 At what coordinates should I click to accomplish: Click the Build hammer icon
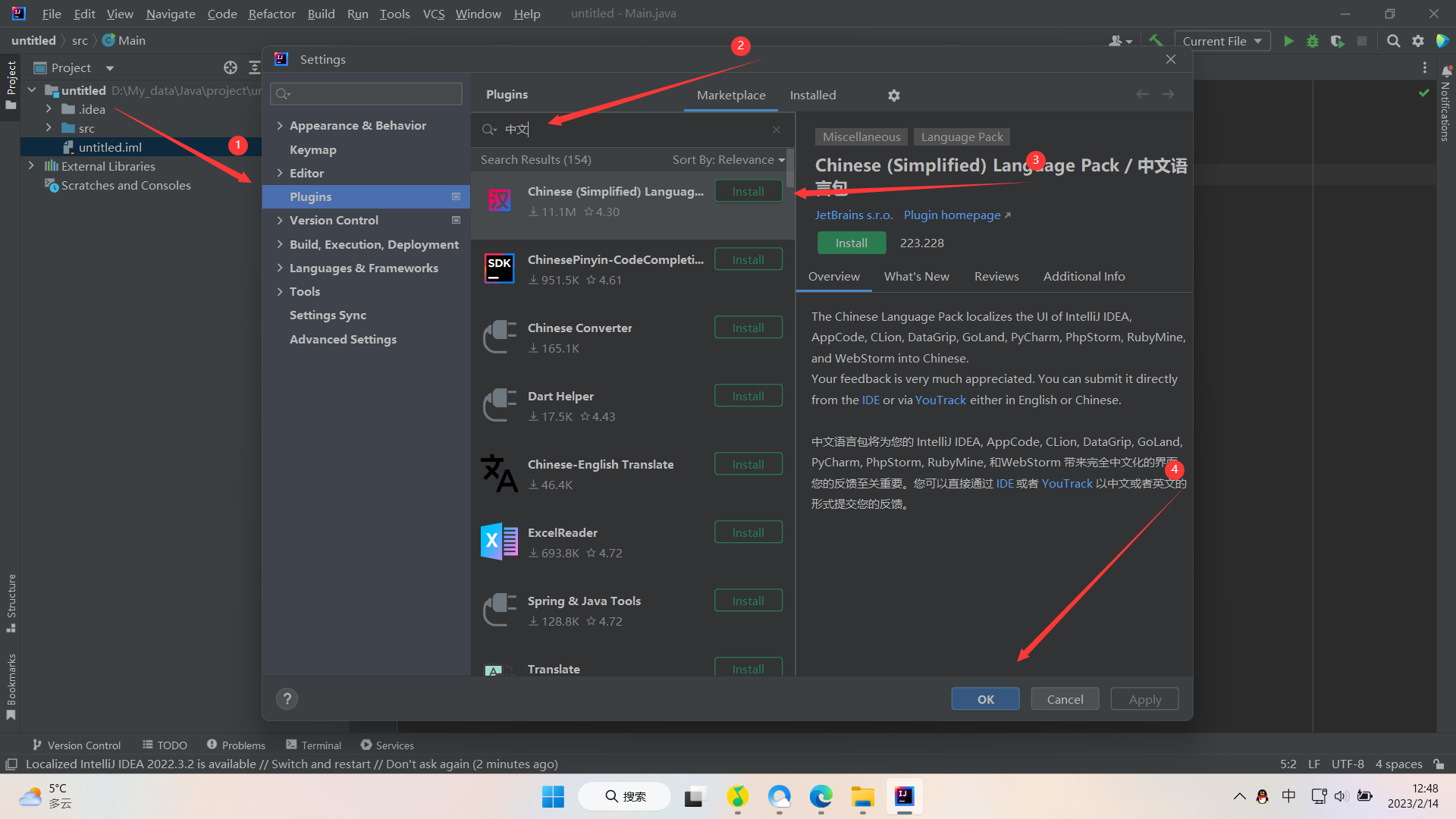1156,41
